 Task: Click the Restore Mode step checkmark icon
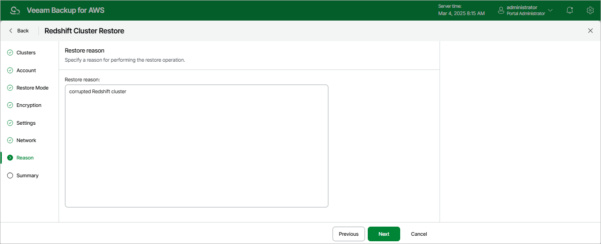tap(10, 88)
